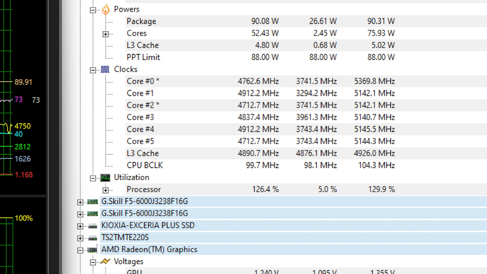487x274 pixels.
Task: Select the Clocks tree label
Action: click(x=126, y=69)
